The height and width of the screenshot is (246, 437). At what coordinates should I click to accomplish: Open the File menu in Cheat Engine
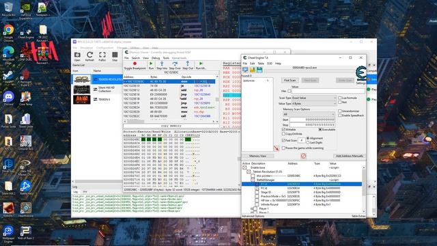point(244,64)
